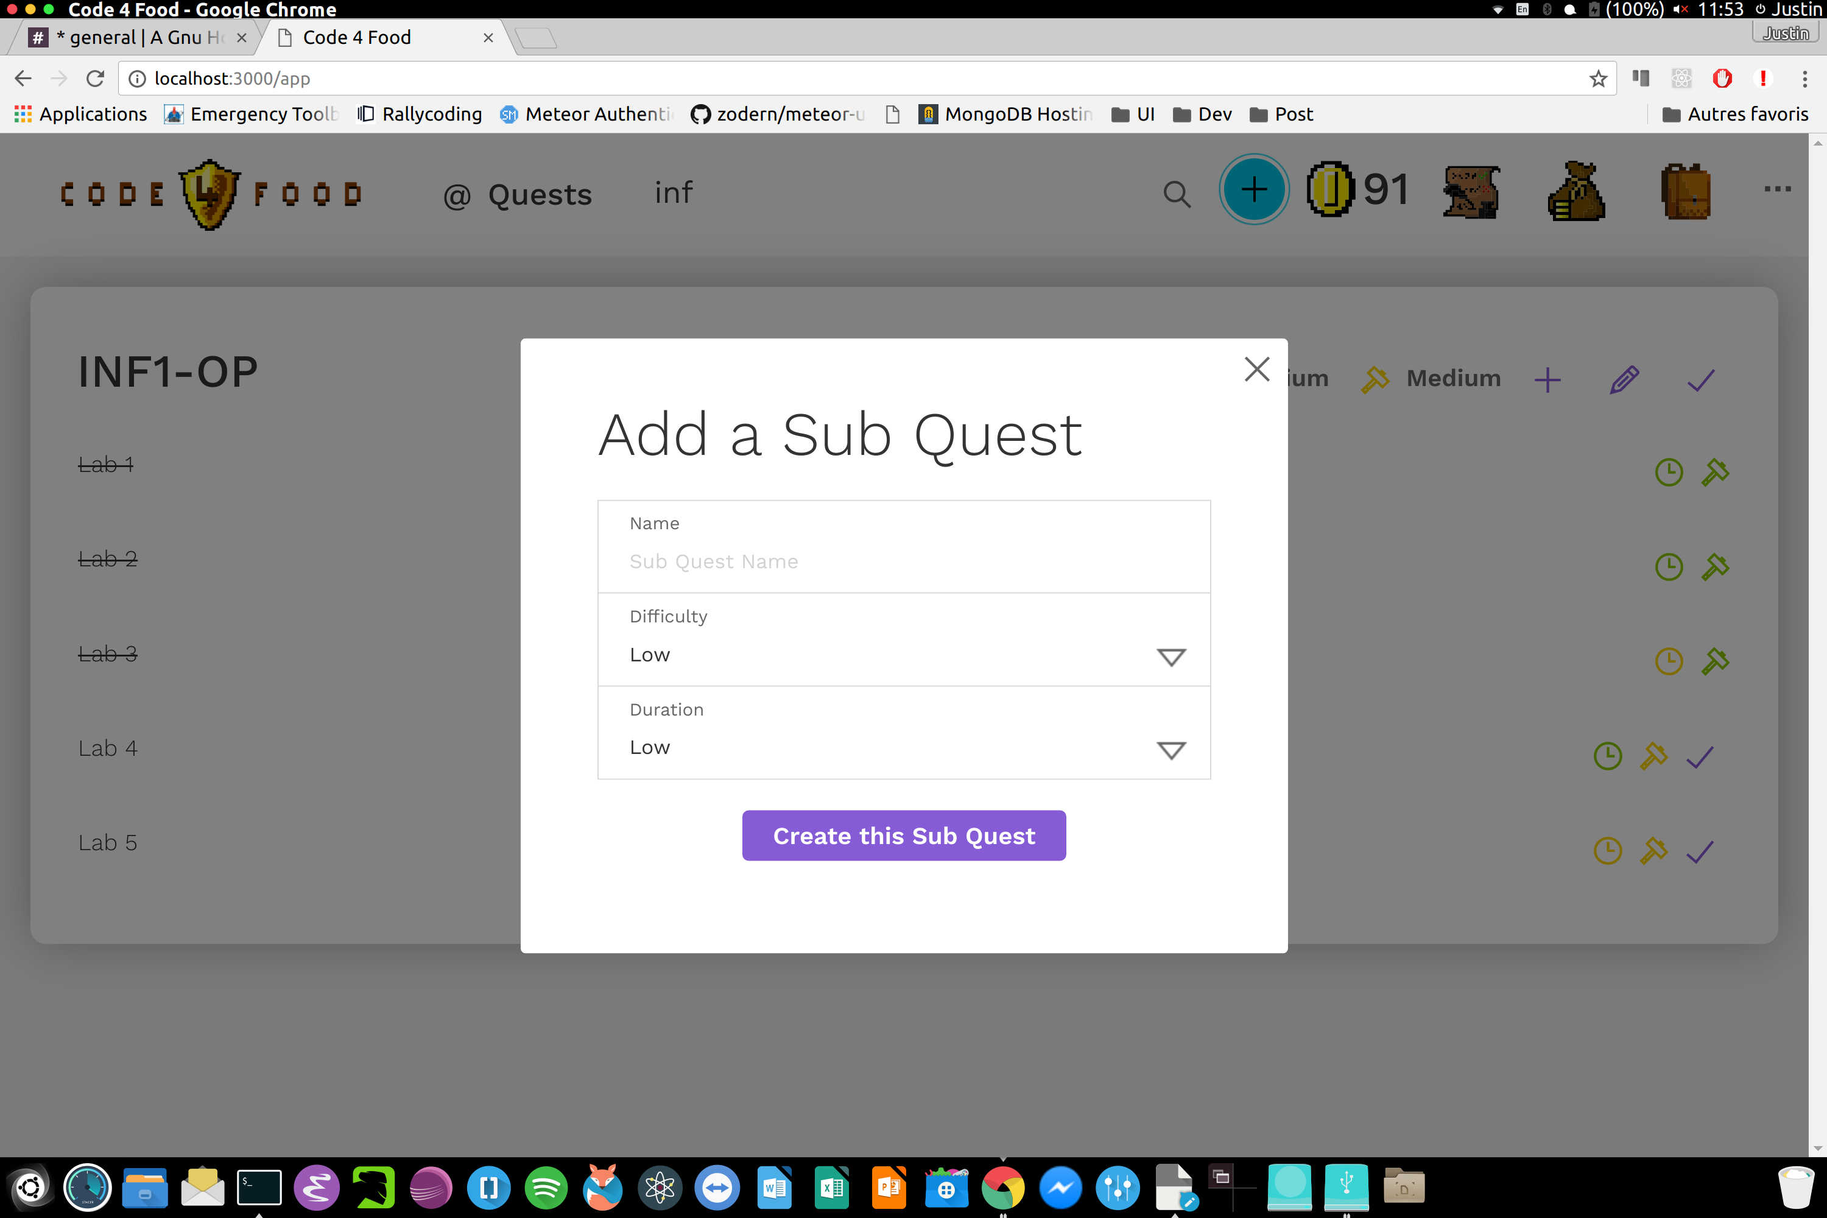Open the Difficulty dropdown
Image resolution: width=1827 pixels, height=1218 pixels.
coord(903,655)
